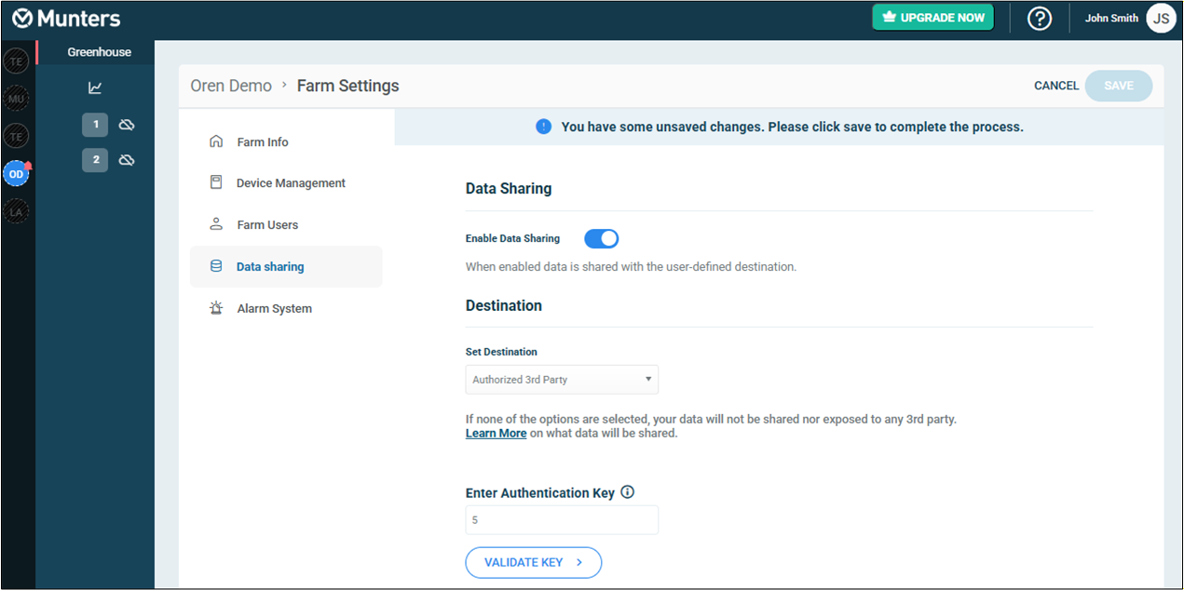
Task: Expand the John Smith account menu
Action: tap(1129, 18)
